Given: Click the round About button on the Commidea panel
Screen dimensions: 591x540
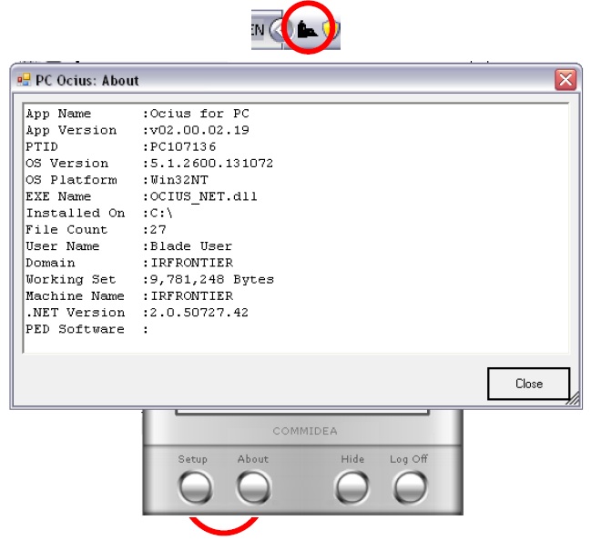Looking at the screenshot, I should (254, 487).
